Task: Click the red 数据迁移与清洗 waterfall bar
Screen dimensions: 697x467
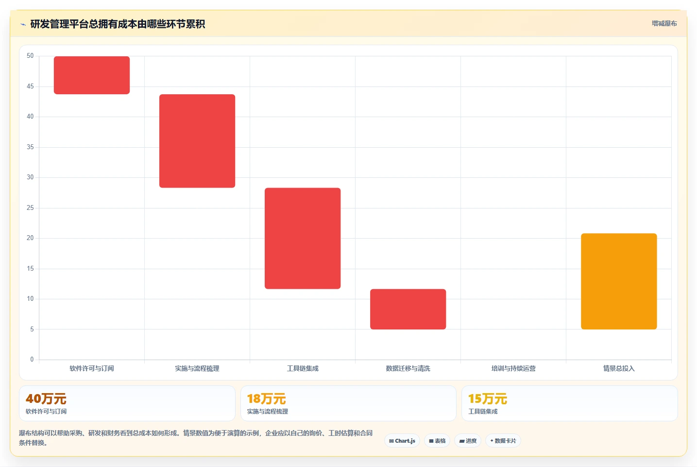Action: point(408,309)
